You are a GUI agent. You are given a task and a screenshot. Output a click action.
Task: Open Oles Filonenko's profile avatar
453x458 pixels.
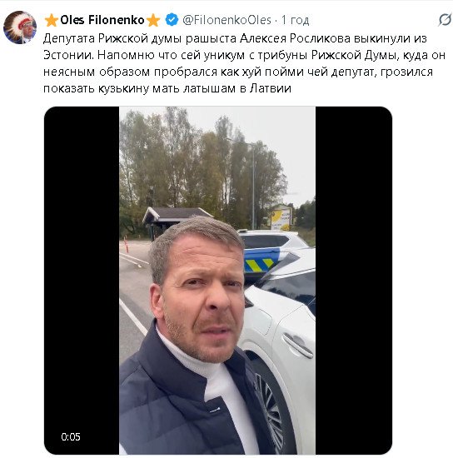coord(20,27)
